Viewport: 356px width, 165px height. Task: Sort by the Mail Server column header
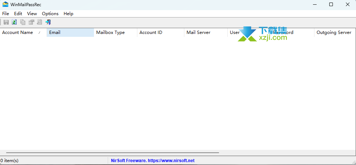tap(206, 32)
